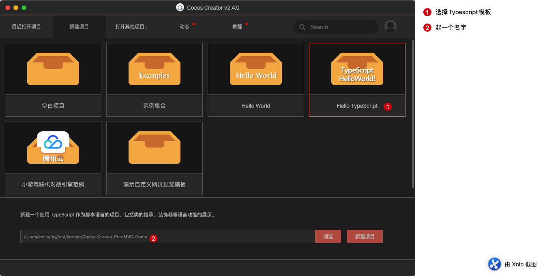The image size is (545, 276).
Task: Click the Cocos Creator title bar logo
Action: pos(180,7)
